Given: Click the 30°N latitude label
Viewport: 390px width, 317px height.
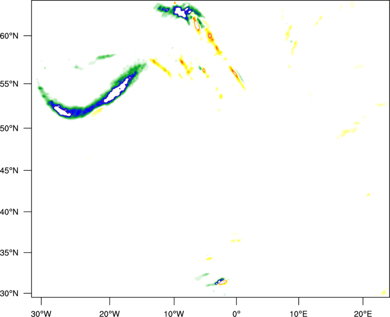Looking at the screenshot, I should point(9,294).
